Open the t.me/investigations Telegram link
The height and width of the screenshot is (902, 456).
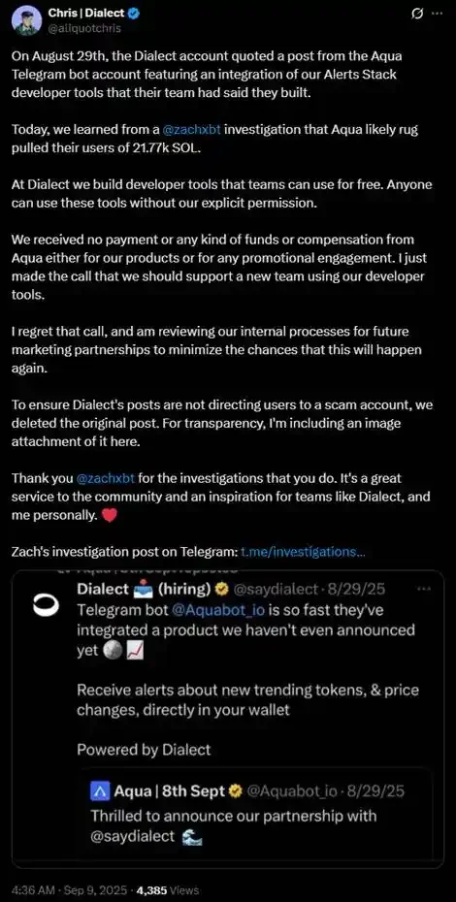(x=303, y=552)
